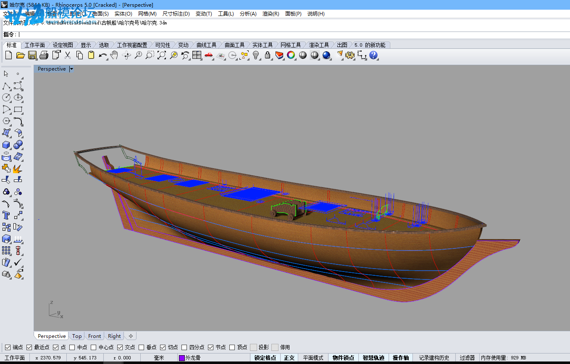This screenshot has width=570, height=364.
Task: Open the 网格(M) menu
Action: pos(147,14)
